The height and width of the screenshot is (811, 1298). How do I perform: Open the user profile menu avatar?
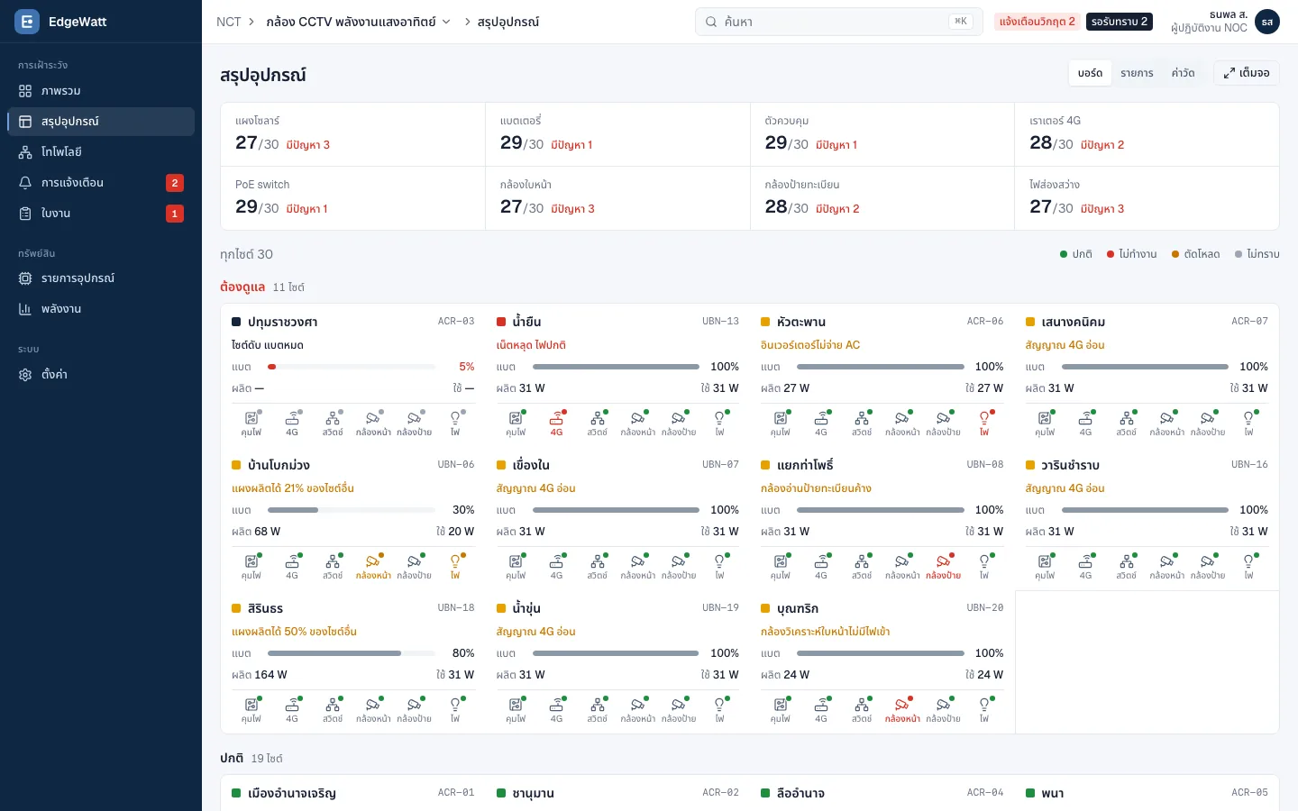1267,22
